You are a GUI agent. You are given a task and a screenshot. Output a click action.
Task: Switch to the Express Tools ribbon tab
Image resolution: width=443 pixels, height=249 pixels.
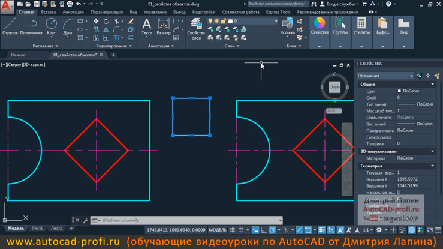point(278,12)
